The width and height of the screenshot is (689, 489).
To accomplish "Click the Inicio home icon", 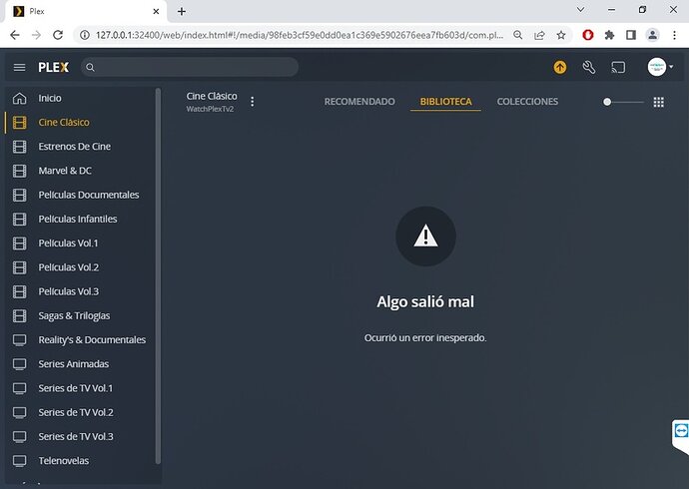I will point(19,98).
